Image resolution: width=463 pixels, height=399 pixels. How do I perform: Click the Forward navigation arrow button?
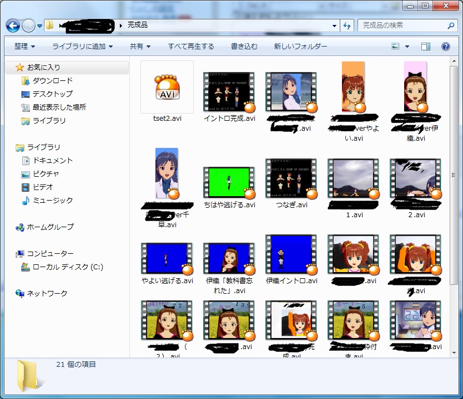[28, 26]
